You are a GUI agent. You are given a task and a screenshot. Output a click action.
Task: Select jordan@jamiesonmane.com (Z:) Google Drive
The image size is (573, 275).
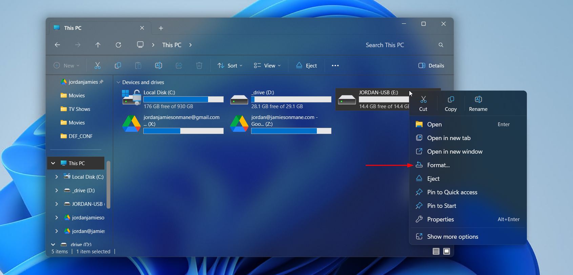click(x=281, y=124)
